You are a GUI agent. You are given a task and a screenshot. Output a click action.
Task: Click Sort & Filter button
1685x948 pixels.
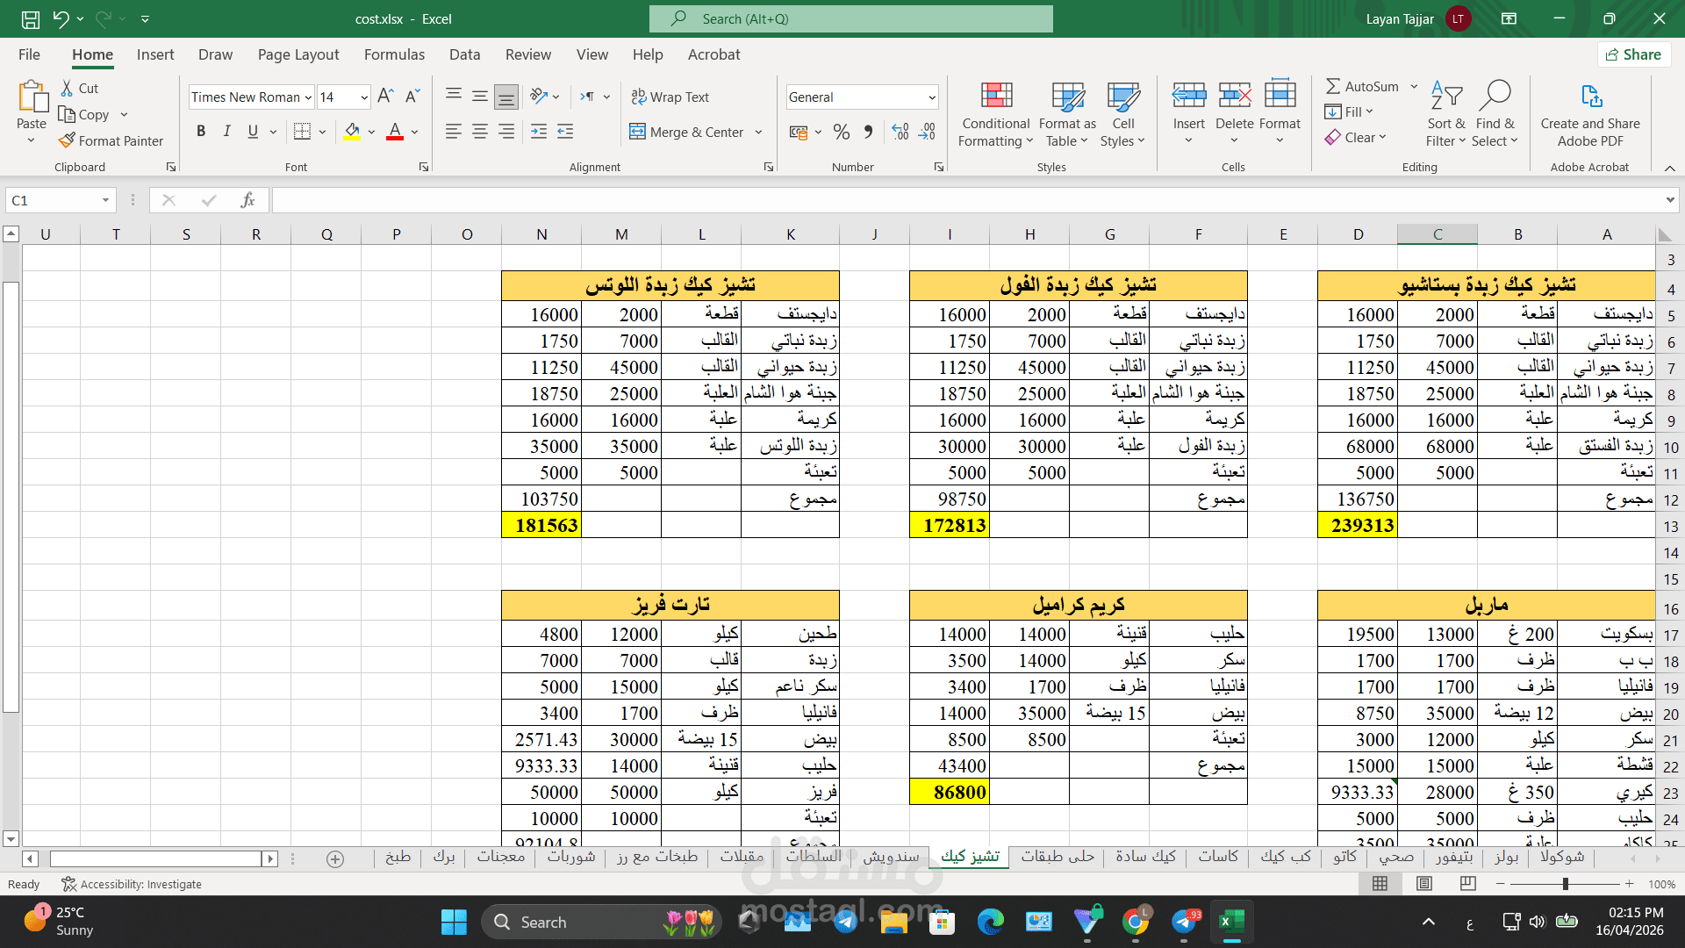pos(1445,115)
